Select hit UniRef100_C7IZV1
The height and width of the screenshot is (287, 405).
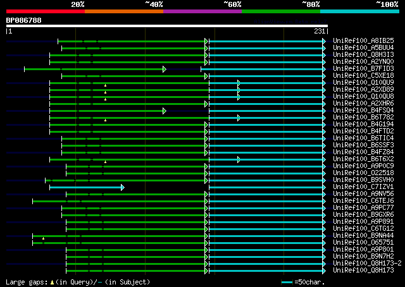coord(363,187)
